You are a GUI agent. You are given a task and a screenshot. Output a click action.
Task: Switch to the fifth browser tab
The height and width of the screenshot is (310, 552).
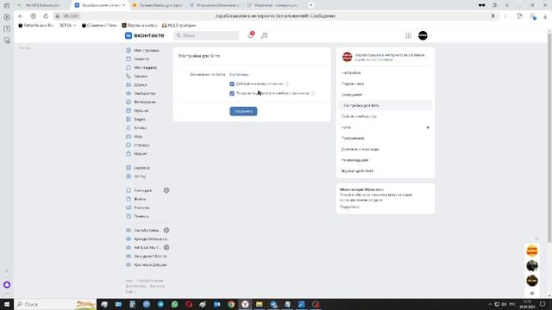pos(273,5)
